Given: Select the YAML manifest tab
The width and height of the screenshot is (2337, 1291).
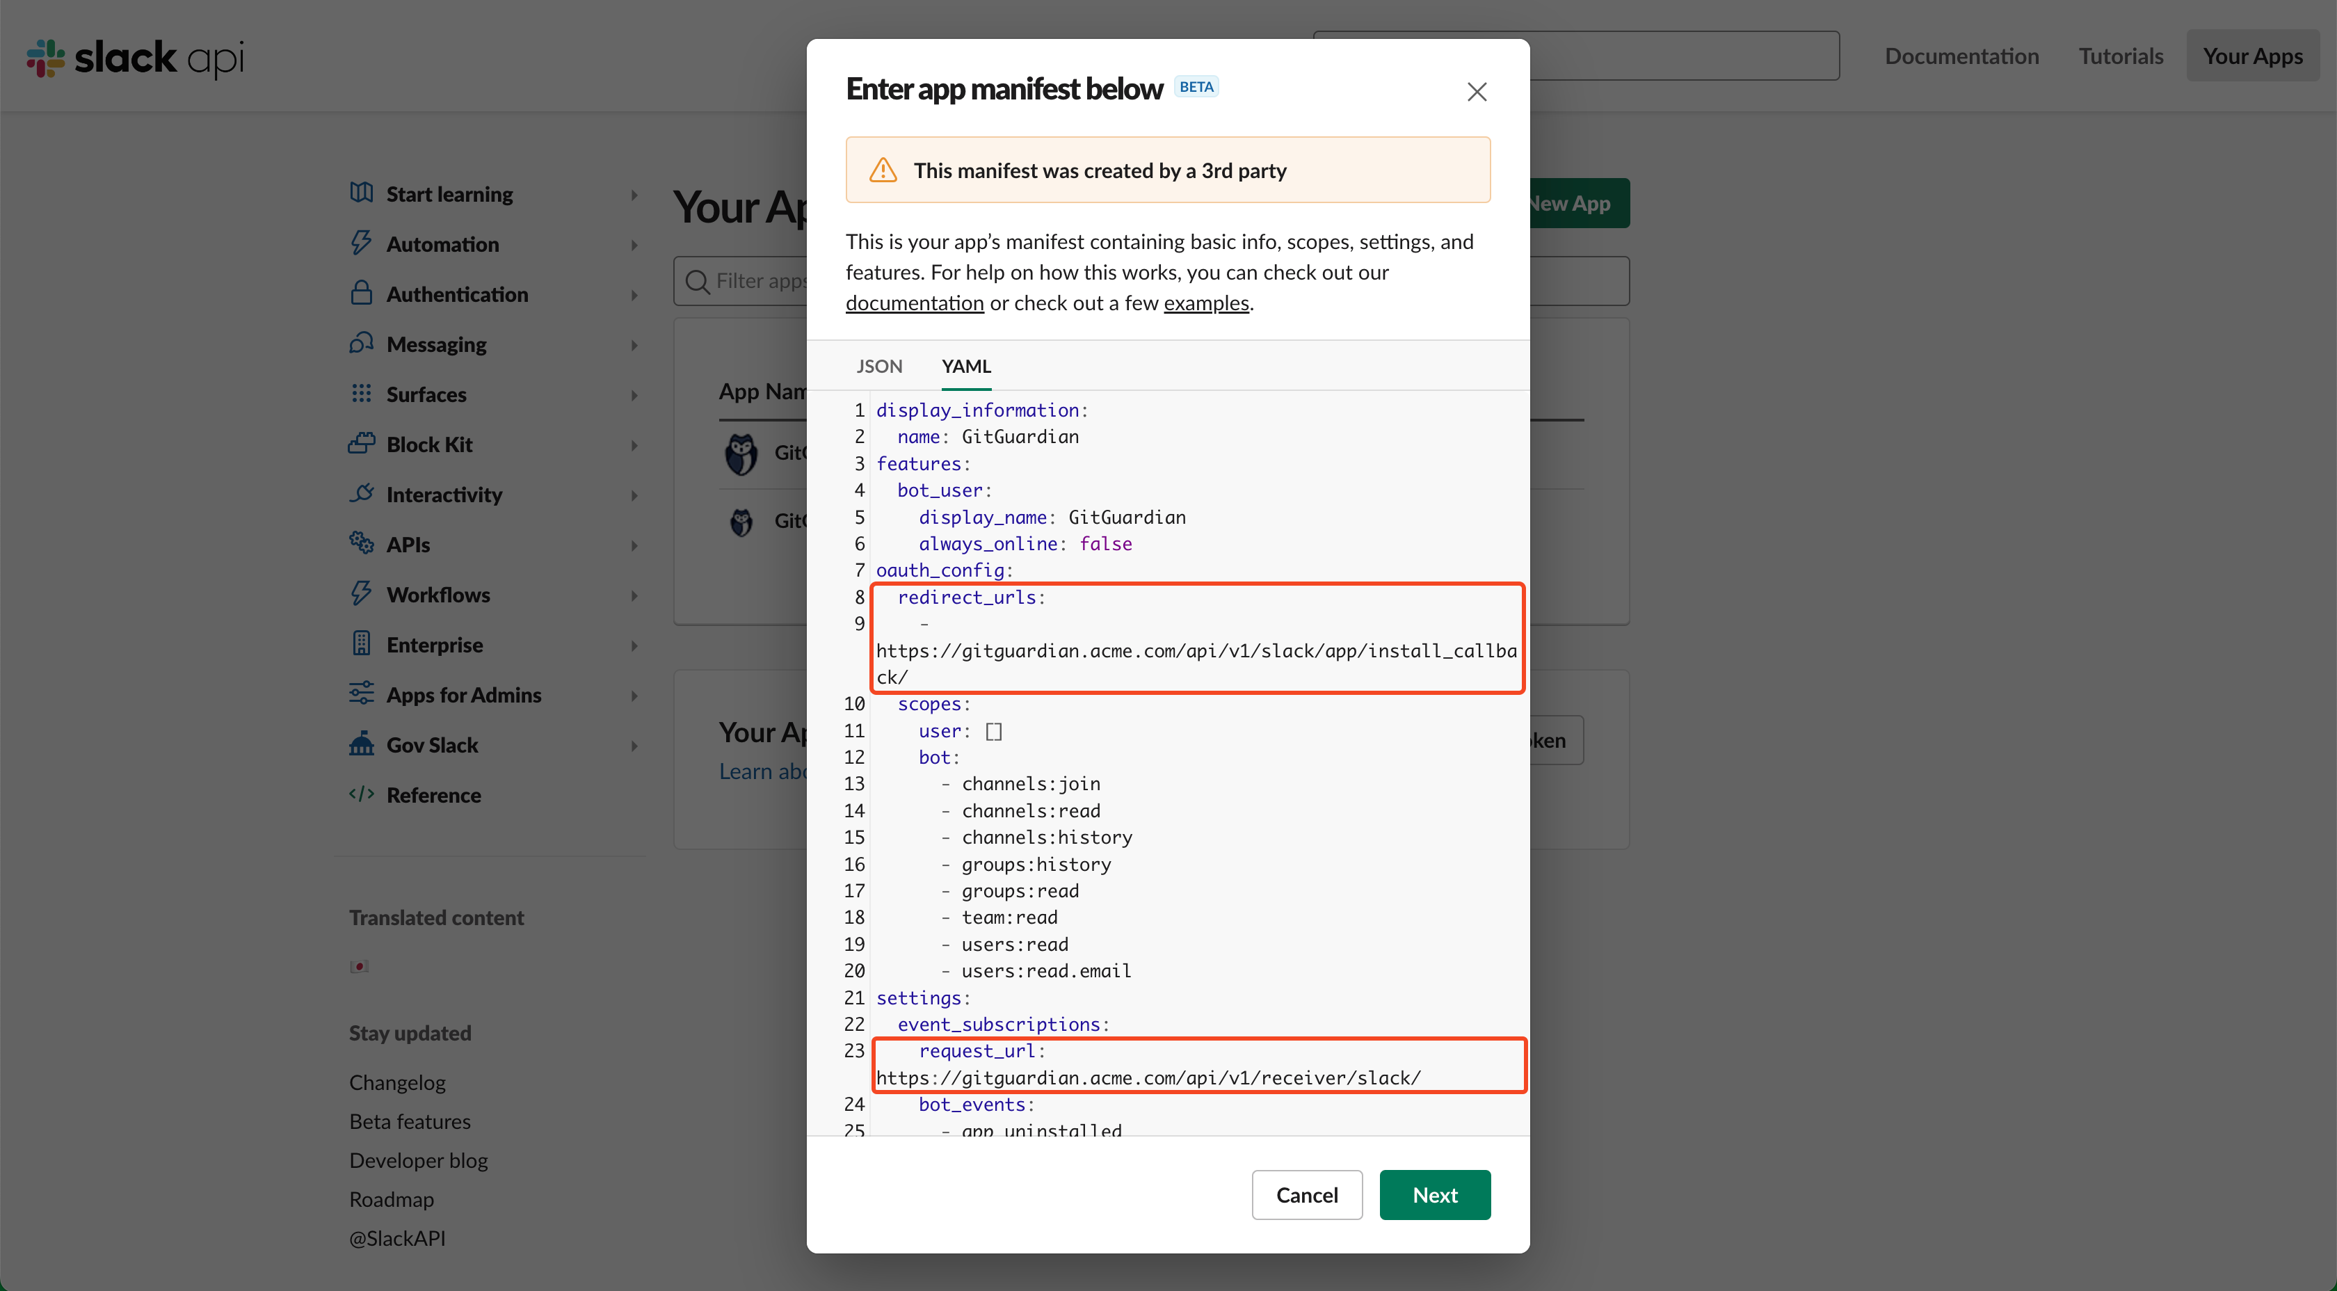Looking at the screenshot, I should 966,367.
